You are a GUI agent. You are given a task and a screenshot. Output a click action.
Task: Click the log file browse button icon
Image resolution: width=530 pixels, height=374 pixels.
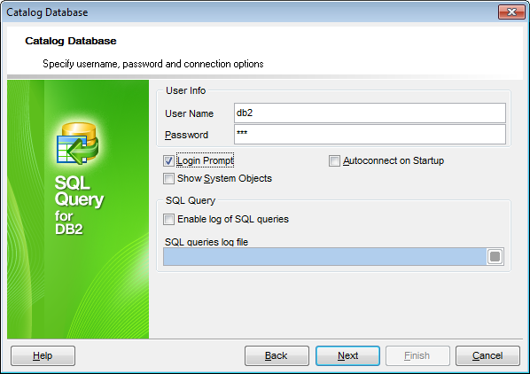[495, 256]
